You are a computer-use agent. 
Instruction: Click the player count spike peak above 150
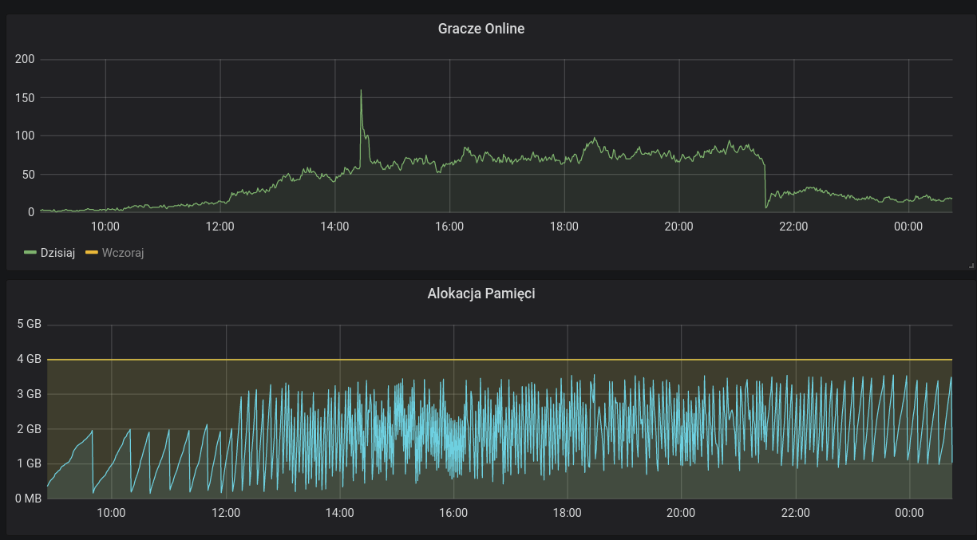361,91
